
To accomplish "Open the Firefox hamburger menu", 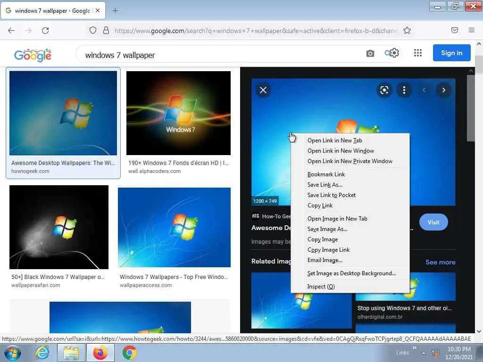I will [x=472, y=30].
